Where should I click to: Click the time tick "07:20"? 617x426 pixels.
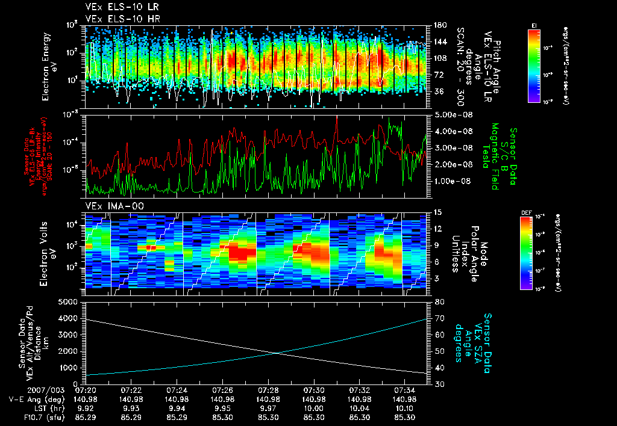click(86, 390)
